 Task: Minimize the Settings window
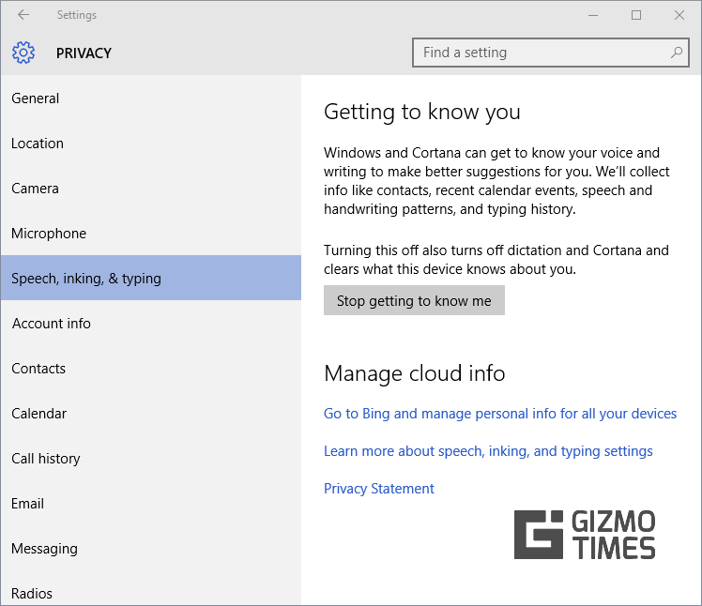[593, 15]
